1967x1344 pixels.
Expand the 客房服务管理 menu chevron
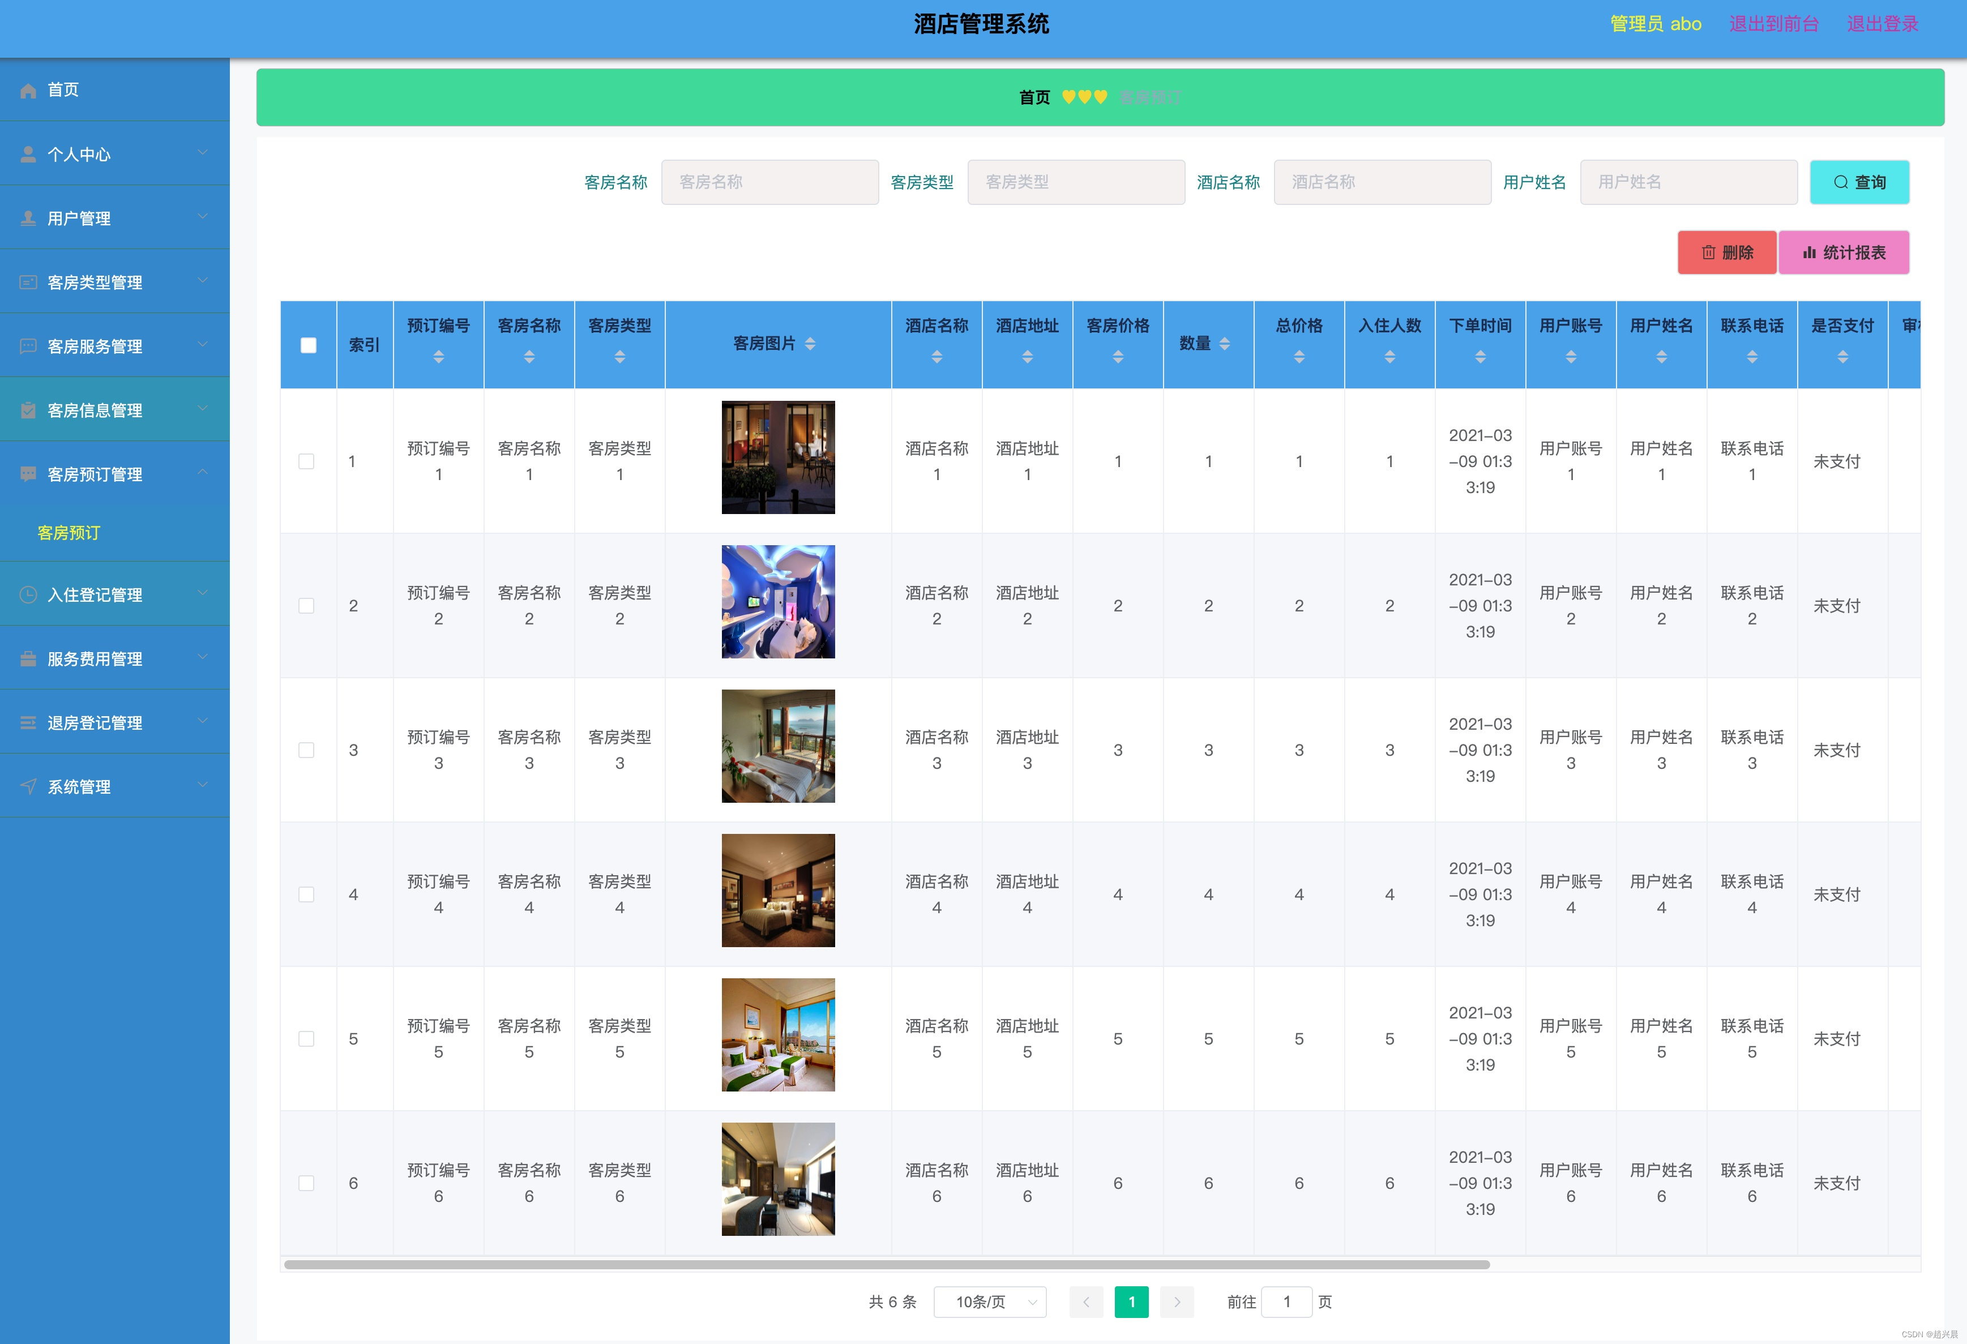202,344
